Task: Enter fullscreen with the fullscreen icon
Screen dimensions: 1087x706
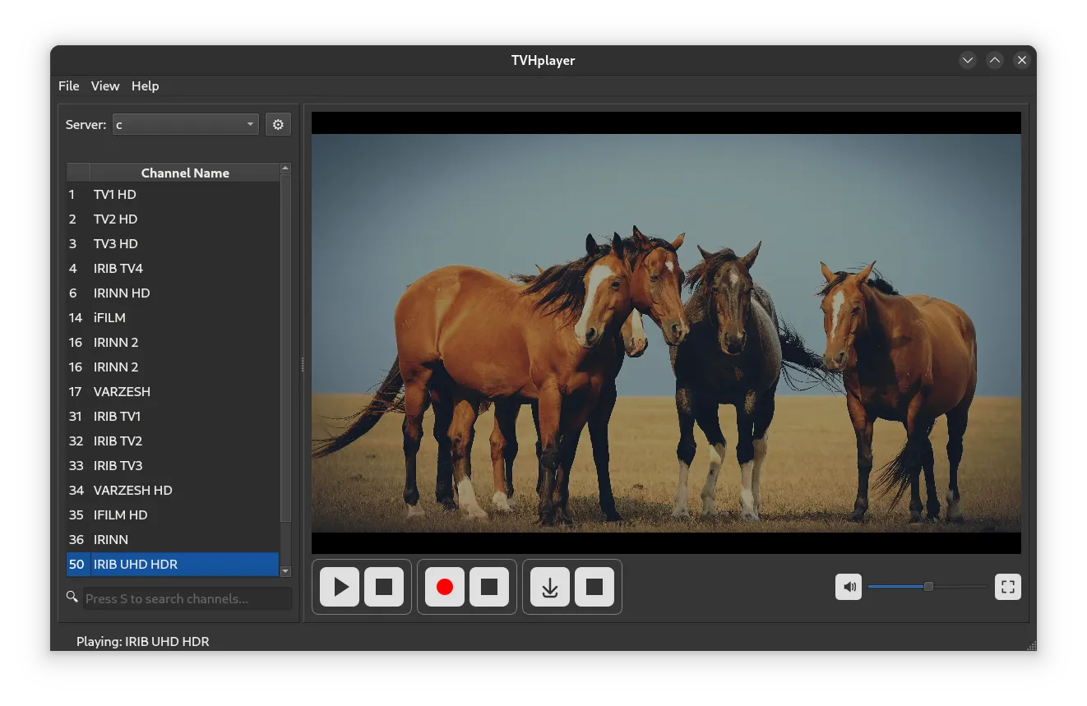Action: click(x=1008, y=587)
